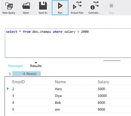Viewport: 131px width, 116px height.
Task: Click the salary value 6000
Action: coord(101,103)
